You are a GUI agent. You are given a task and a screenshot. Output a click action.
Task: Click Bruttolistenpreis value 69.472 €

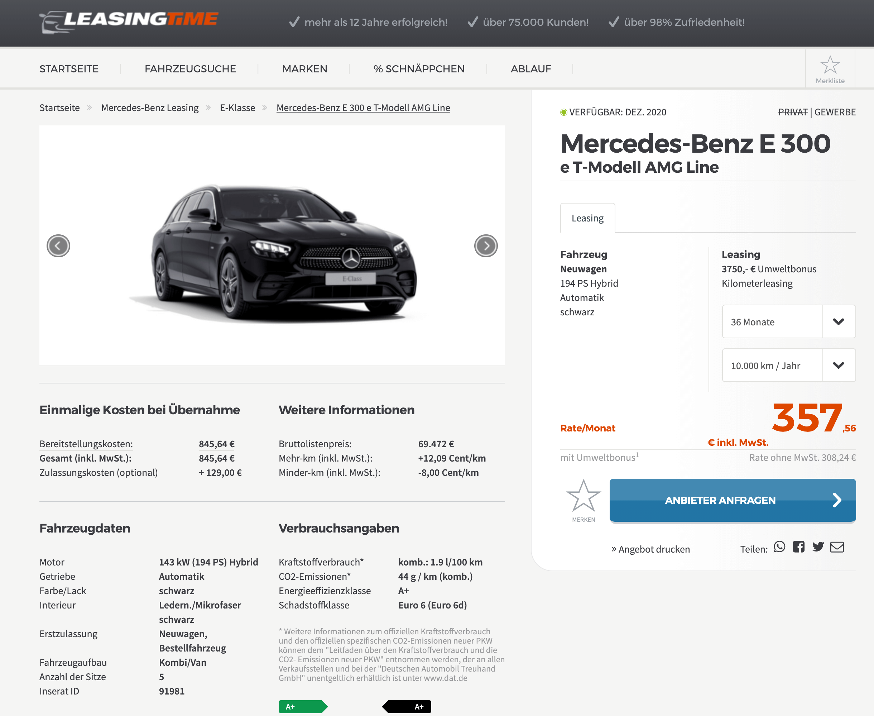click(436, 444)
